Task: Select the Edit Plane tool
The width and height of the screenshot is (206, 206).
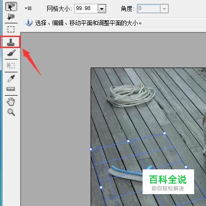Action: [x=11, y=6]
